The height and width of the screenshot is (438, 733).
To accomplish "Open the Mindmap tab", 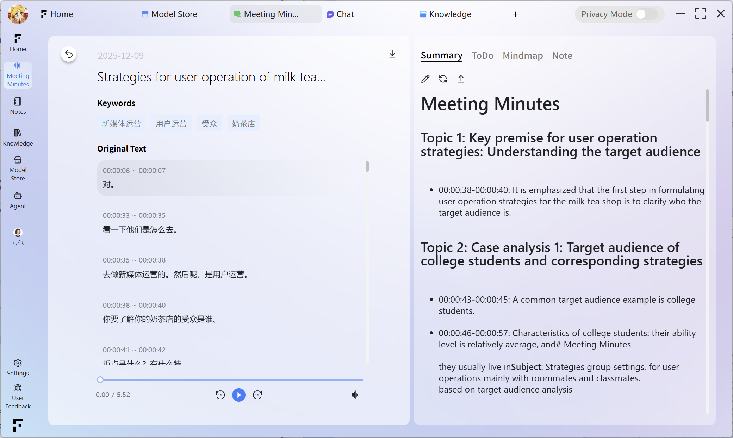I will (522, 56).
